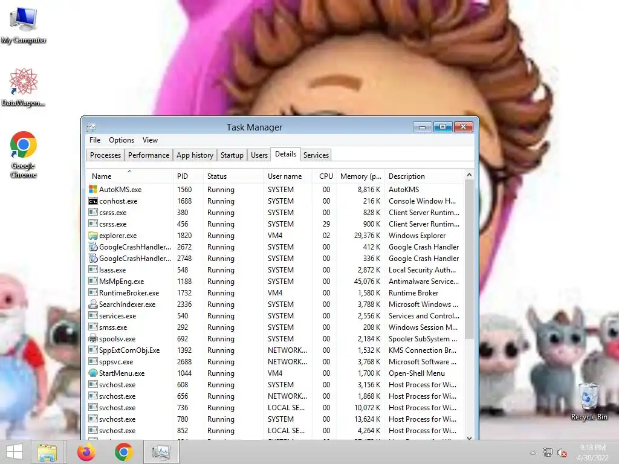Click the 45,076 K memory value
The height and width of the screenshot is (464, 619).
(367, 282)
